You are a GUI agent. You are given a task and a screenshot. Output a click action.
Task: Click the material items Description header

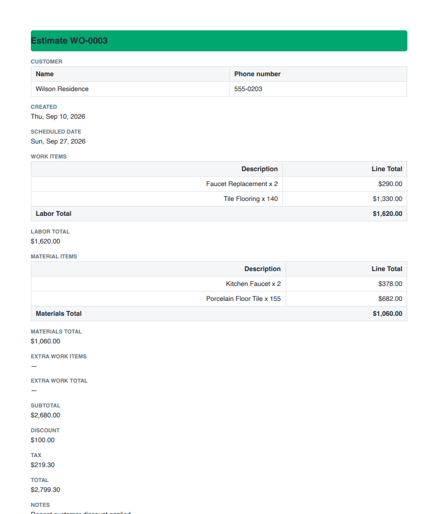click(263, 269)
